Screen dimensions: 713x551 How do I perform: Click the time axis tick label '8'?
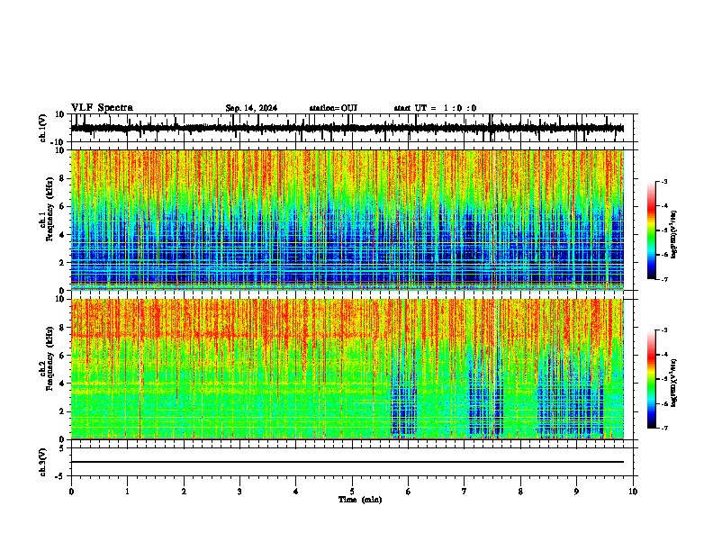point(520,492)
